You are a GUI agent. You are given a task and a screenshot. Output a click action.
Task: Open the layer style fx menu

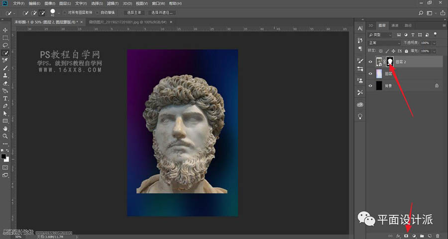coord(398,236)
